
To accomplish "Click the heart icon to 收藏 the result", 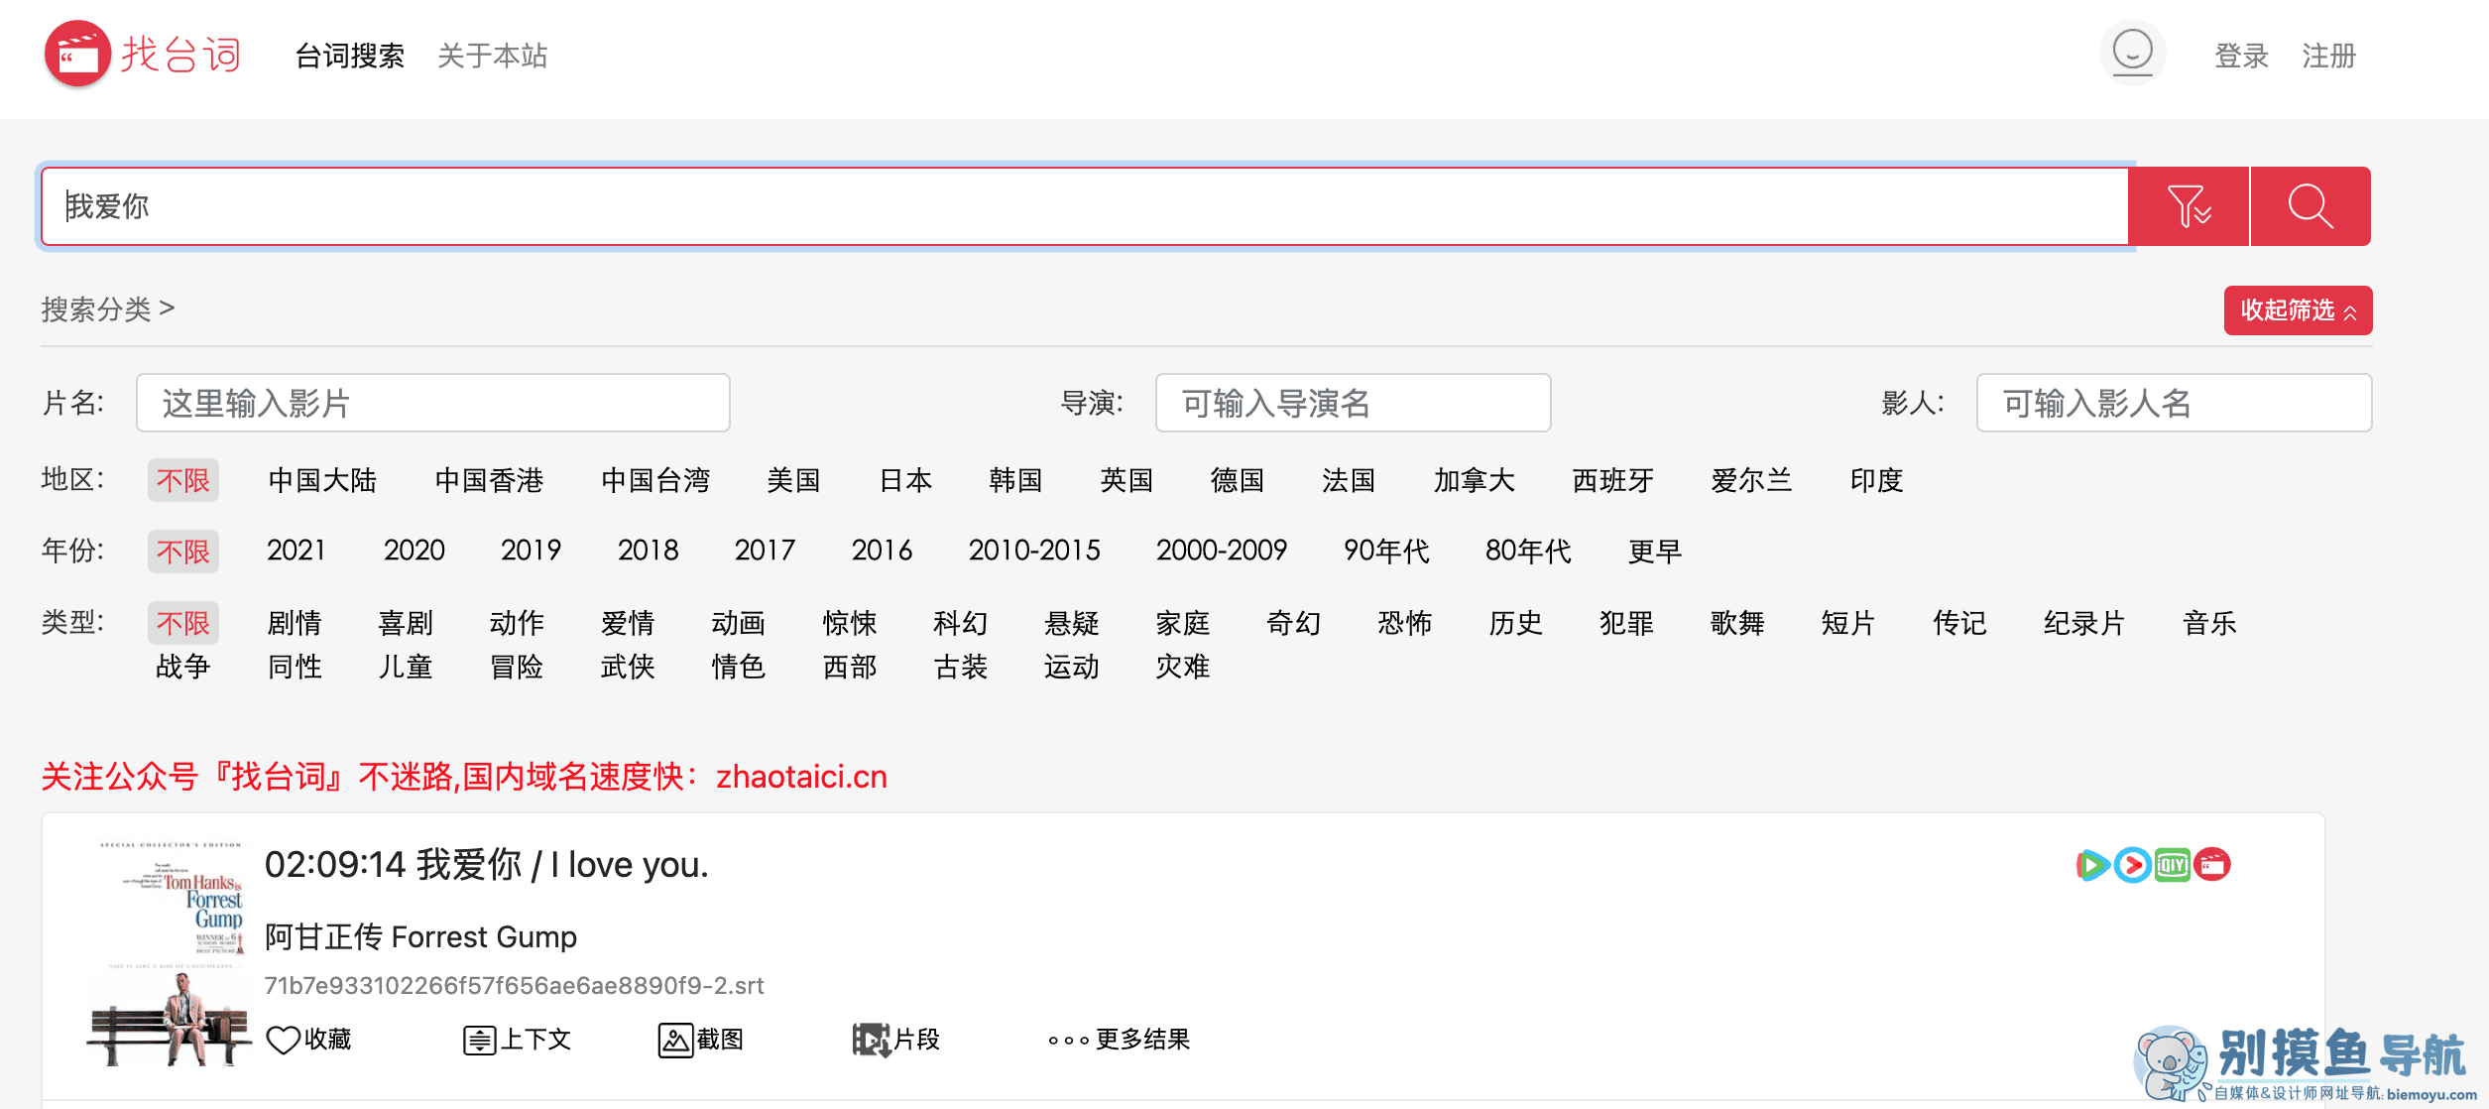I will [x=285, y=1039].
